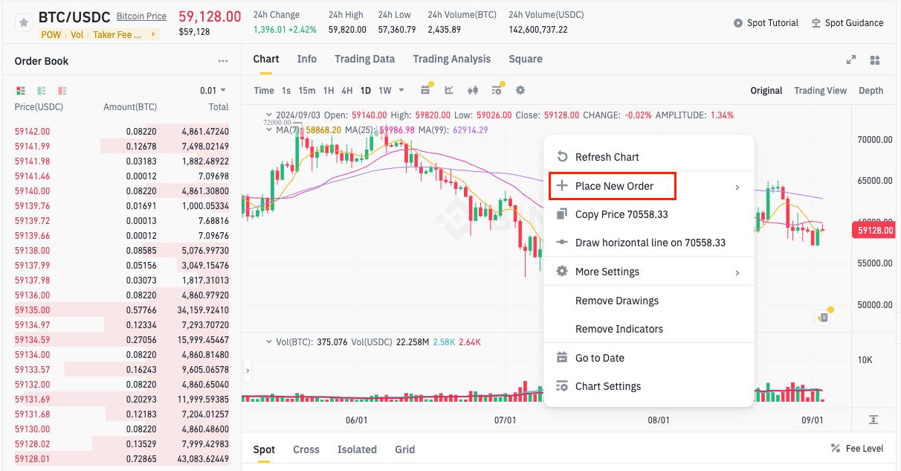Select the 1H time interval
The height and width of the screenshot is (471, 901).
329,91
